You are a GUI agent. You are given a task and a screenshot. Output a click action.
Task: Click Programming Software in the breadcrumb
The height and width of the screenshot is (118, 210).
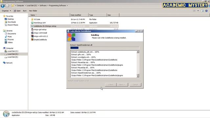click(57, 6)
